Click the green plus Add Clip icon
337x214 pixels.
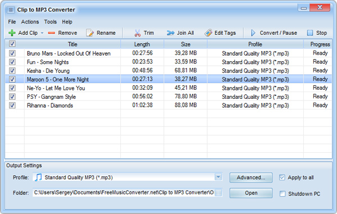[12, 33]
